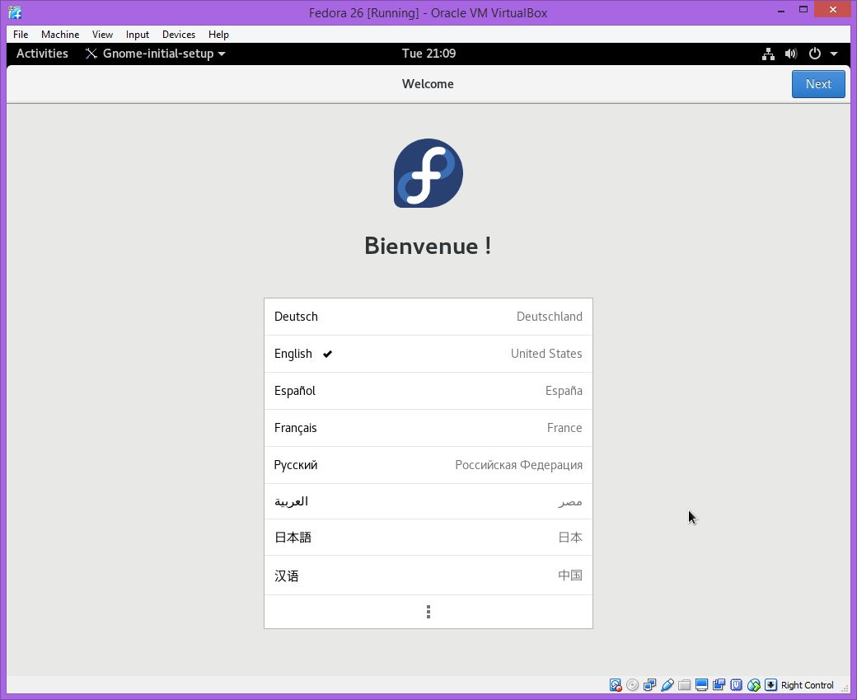Select the 日本語 language row
Viewport: 857px width, 700px height.
point(428,538)
